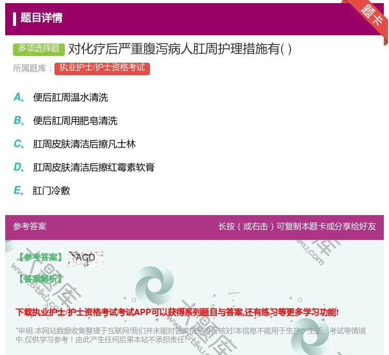Image resolution: width=389 pixels, height=355 pixels.
Task: Click the letter A option marker
Action: coord(19,97)
